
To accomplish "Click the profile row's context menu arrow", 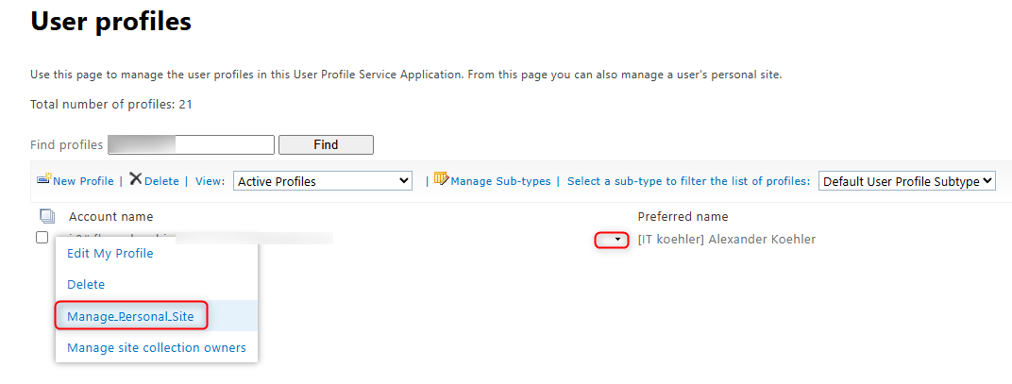I will [617, 240].
